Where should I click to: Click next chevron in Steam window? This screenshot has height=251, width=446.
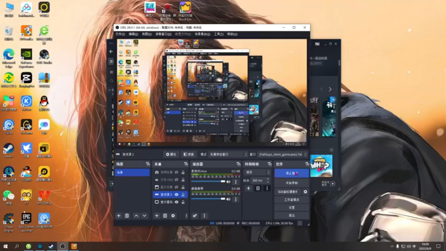[330, 89]
